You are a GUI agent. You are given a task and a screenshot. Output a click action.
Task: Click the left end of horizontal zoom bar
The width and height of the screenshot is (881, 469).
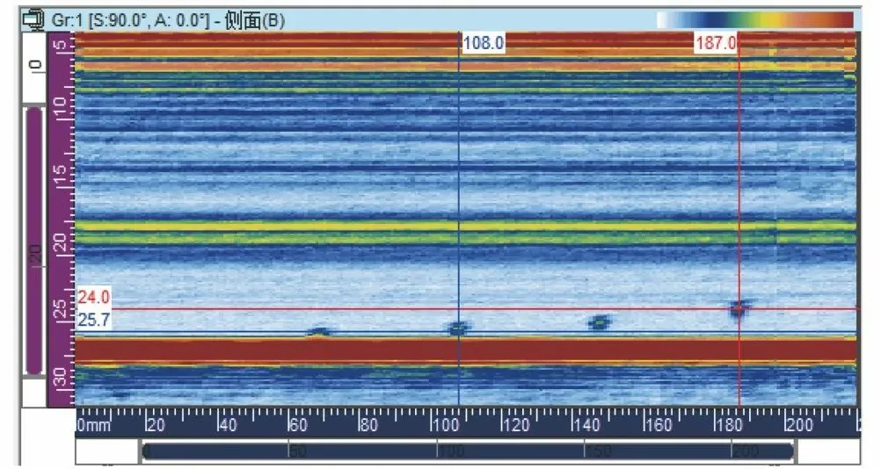(145, 451)
